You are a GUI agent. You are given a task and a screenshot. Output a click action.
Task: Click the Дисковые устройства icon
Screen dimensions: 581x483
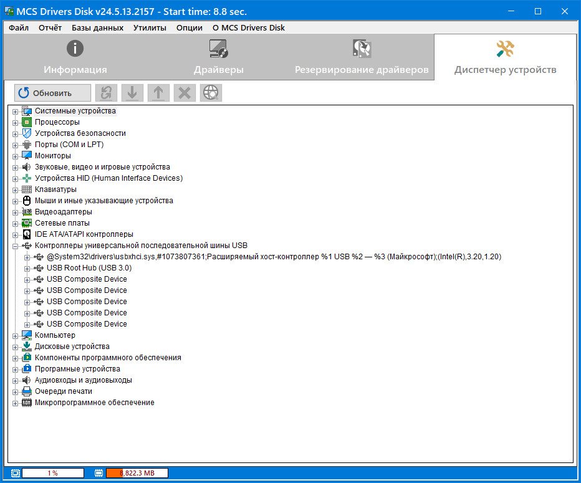pos(27,347)
